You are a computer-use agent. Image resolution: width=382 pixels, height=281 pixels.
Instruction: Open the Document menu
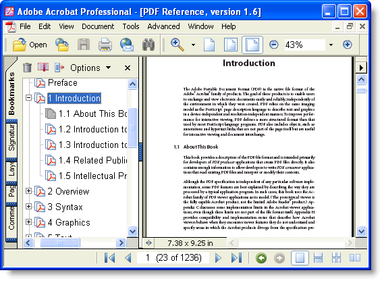click(x=98, y=26)
